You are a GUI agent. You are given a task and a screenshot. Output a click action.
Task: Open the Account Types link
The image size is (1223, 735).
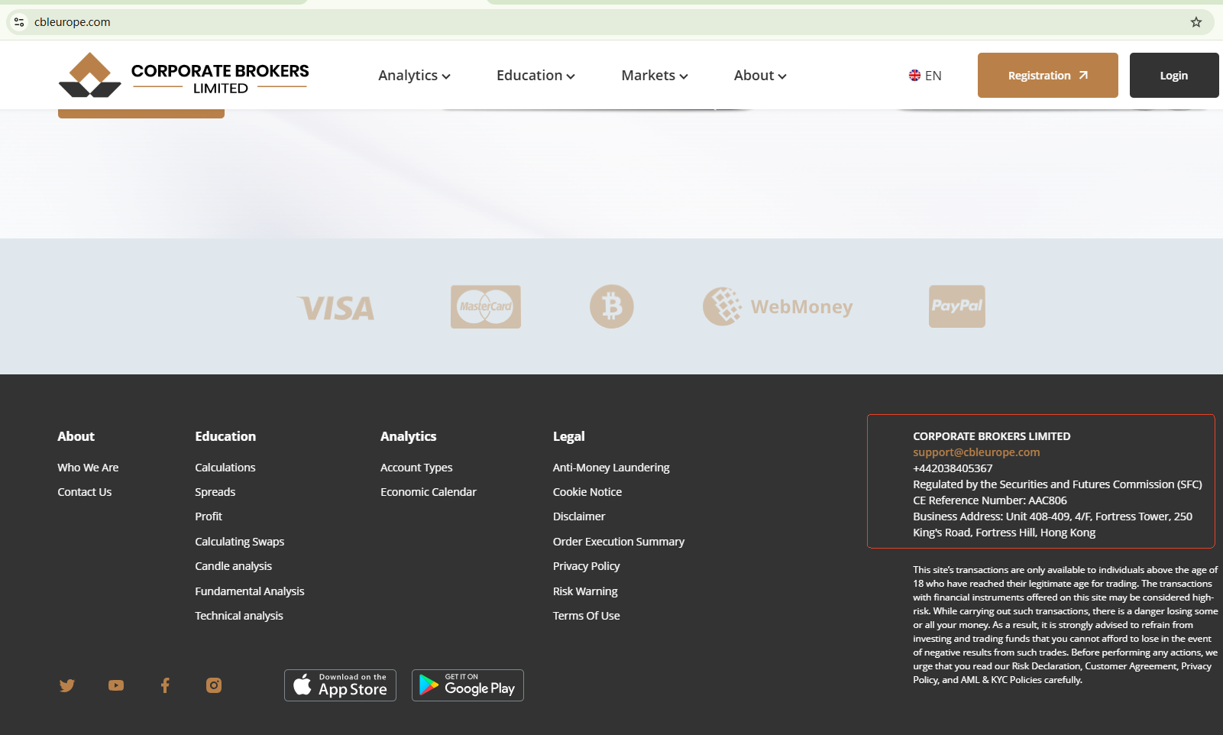pos(416,468)
